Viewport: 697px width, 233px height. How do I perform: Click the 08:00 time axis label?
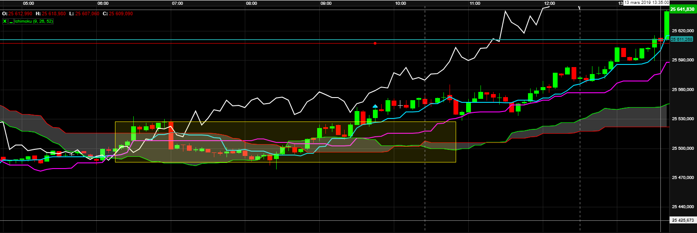coord(251,3)
